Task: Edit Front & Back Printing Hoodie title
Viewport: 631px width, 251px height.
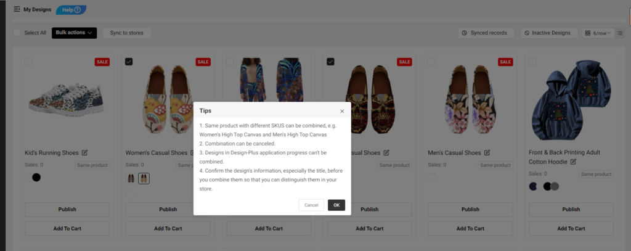Action: [573, 162]
